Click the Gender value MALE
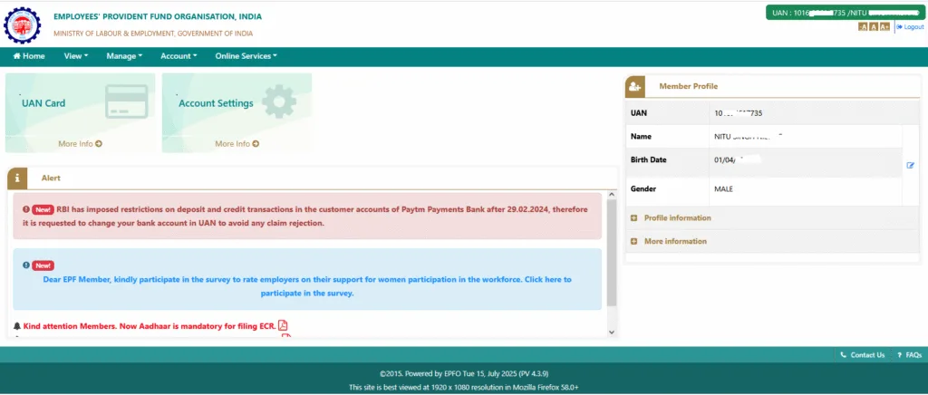This screenshot has height=395, width=928. pos(724,189)
